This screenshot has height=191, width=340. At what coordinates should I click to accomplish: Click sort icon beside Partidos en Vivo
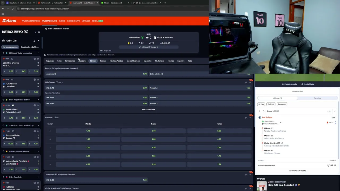coord(35,32)
